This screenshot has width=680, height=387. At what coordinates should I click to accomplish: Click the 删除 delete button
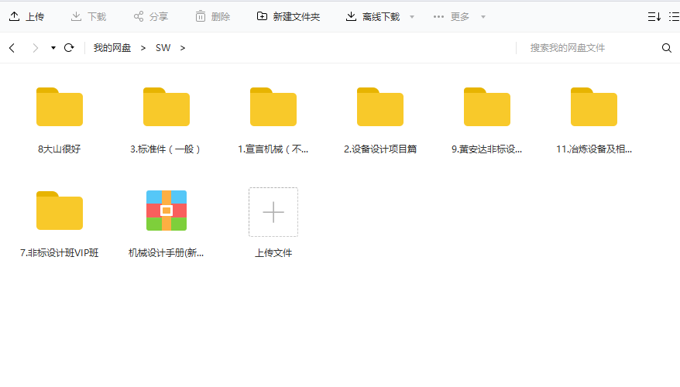coord(212,16)
